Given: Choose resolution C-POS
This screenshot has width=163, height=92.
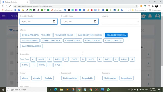Looking at the screenshot, I should click(74, 59).
